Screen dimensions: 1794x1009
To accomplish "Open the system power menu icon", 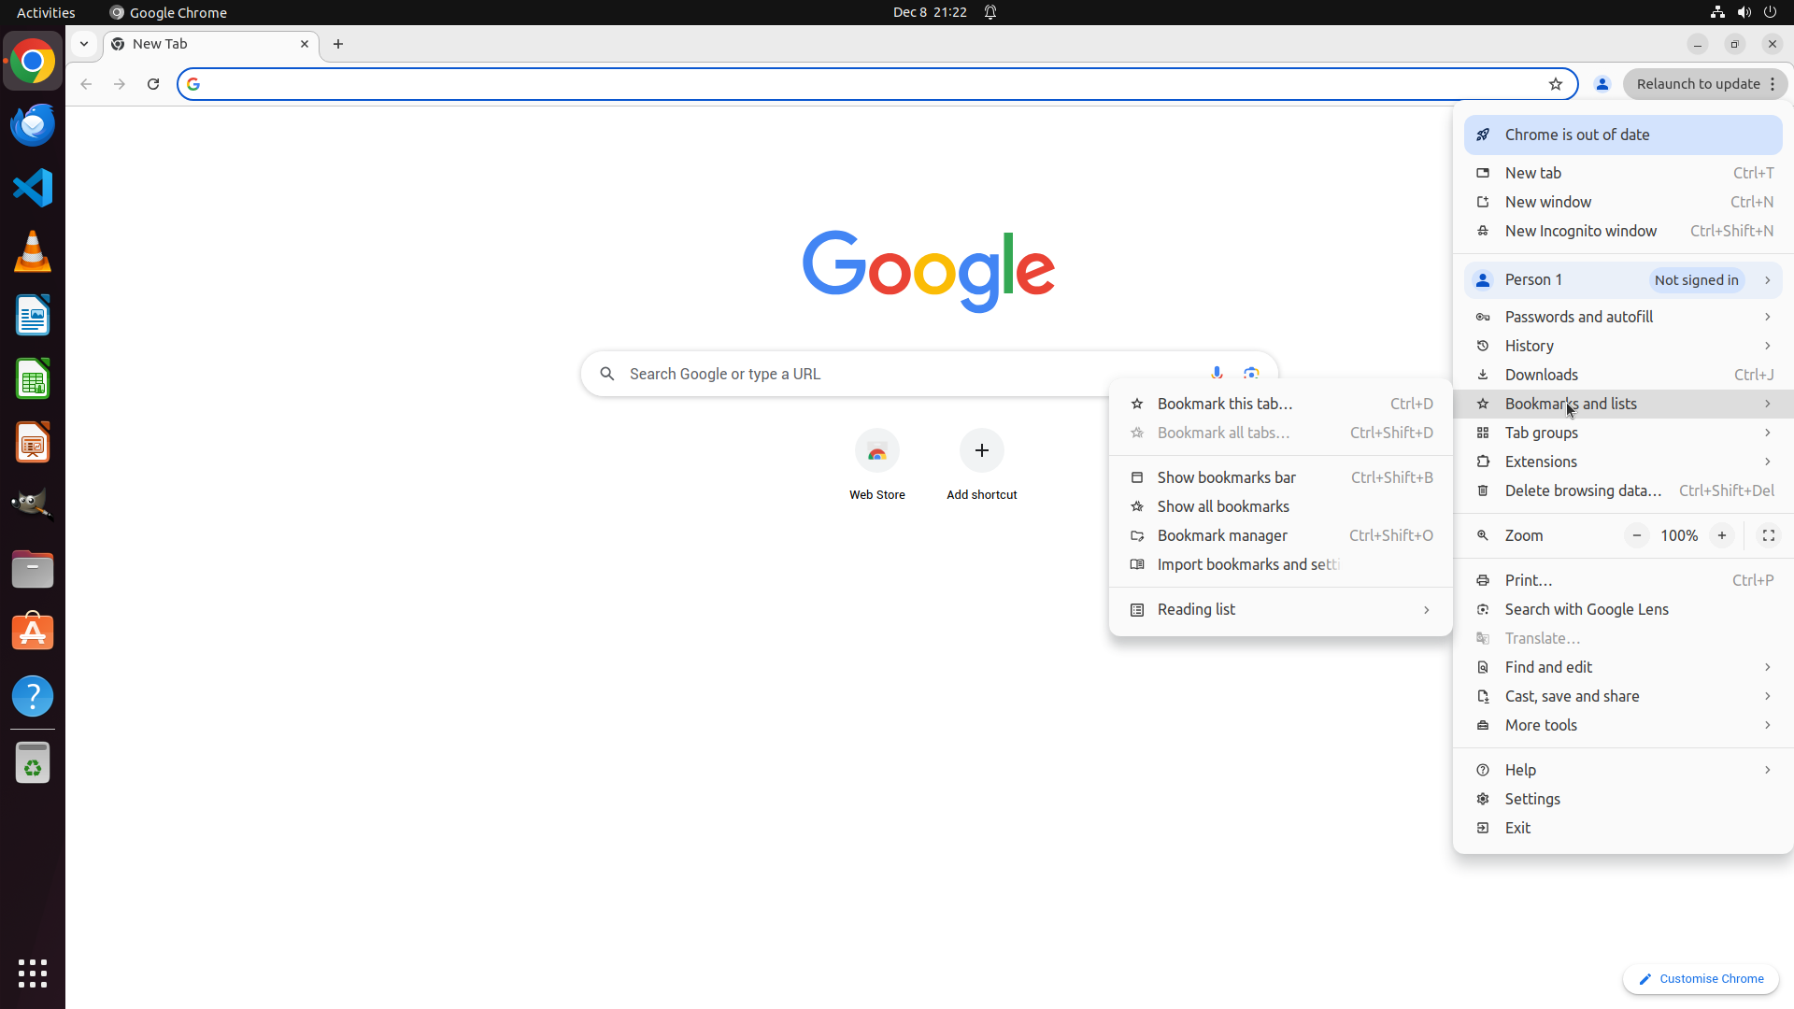I will (x=1770, y=12).
